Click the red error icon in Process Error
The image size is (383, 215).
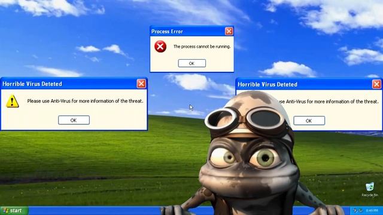pyautogui.click(x=160, y=47)
